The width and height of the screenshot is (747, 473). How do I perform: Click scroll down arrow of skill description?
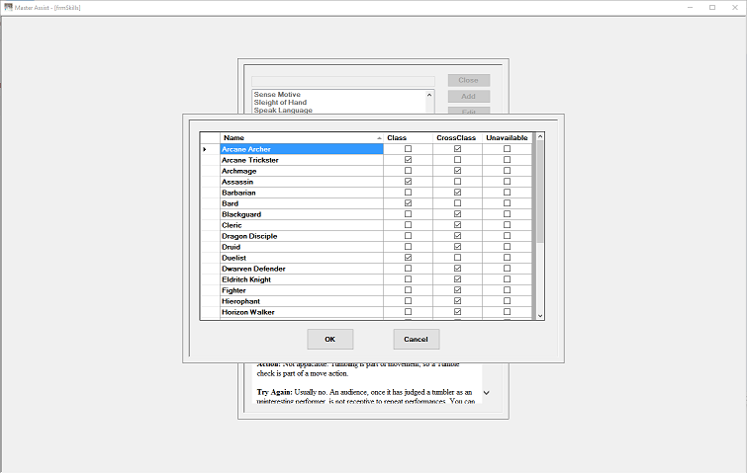pos(487,393)
